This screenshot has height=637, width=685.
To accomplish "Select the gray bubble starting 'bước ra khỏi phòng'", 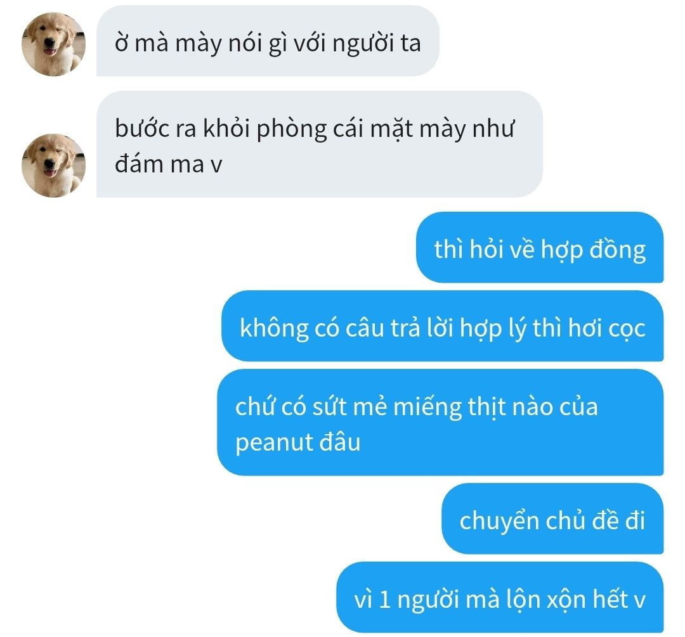I will click(x=319, y=145).
